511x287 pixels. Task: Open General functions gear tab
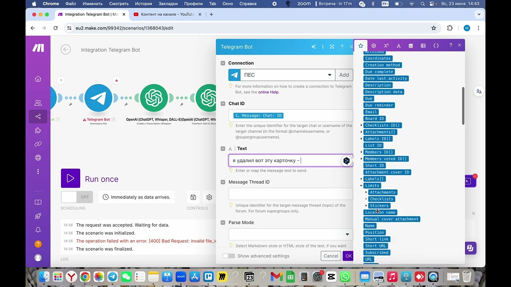pyautogui.click(x=374, y=46)
